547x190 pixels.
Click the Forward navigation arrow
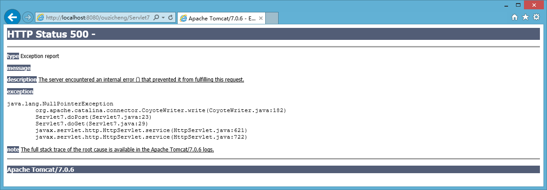point(27,17)
